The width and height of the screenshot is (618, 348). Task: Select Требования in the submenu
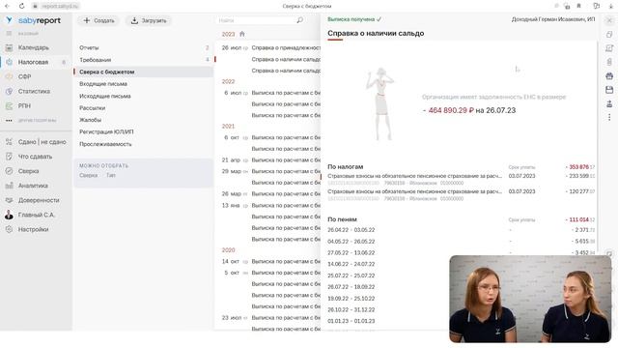(x=95, y=60)
